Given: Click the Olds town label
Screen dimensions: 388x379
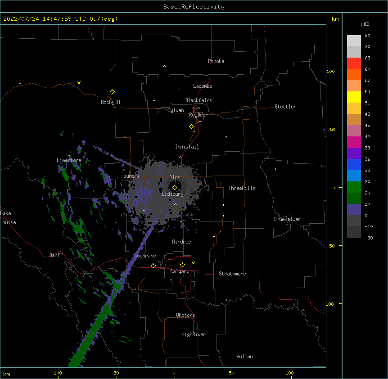Looking at the screenshot, I should [x=175, y=177].
